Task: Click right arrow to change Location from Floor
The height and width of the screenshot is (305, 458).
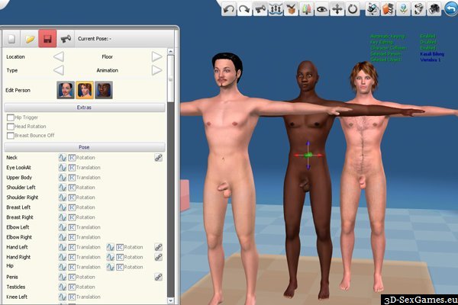Action: (156, 56)
